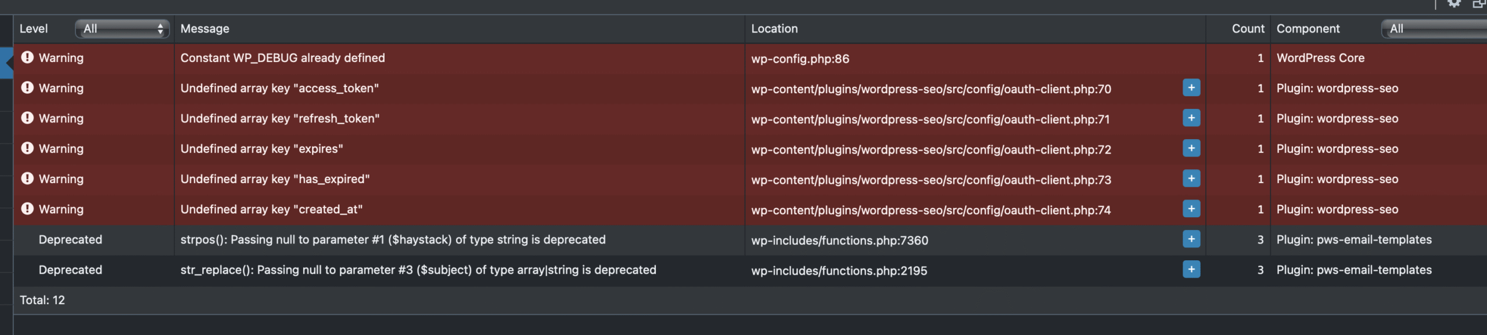The image size is (1487, 335).
Task: Click plus icon on "created_at" row
Action: (x=1191, y=209)
